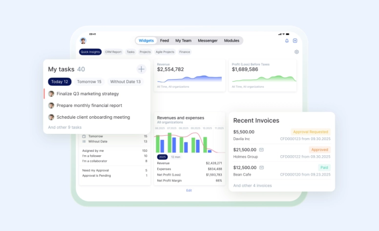This screenshot has width=379, height=231.
Task: Click avatar next to Schedule client onboarding meeting
Action: point(51,117)
